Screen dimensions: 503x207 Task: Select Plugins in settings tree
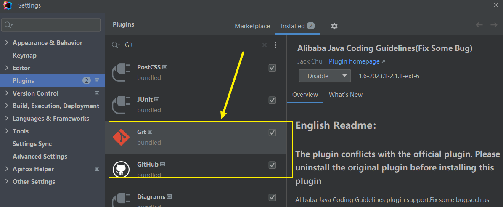[52, 80]
